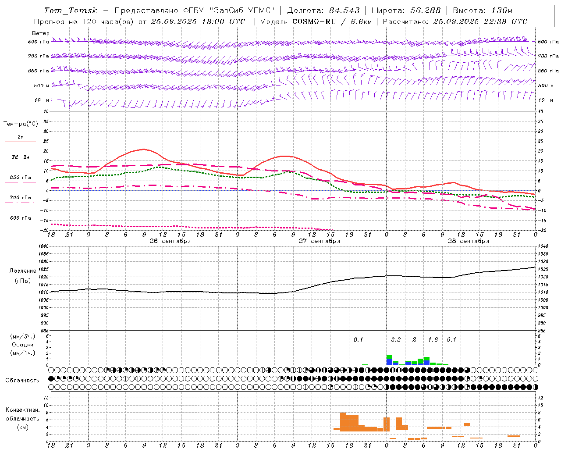Click the '27 сентября' date label
561x449 pixels.
click(320, 241)
